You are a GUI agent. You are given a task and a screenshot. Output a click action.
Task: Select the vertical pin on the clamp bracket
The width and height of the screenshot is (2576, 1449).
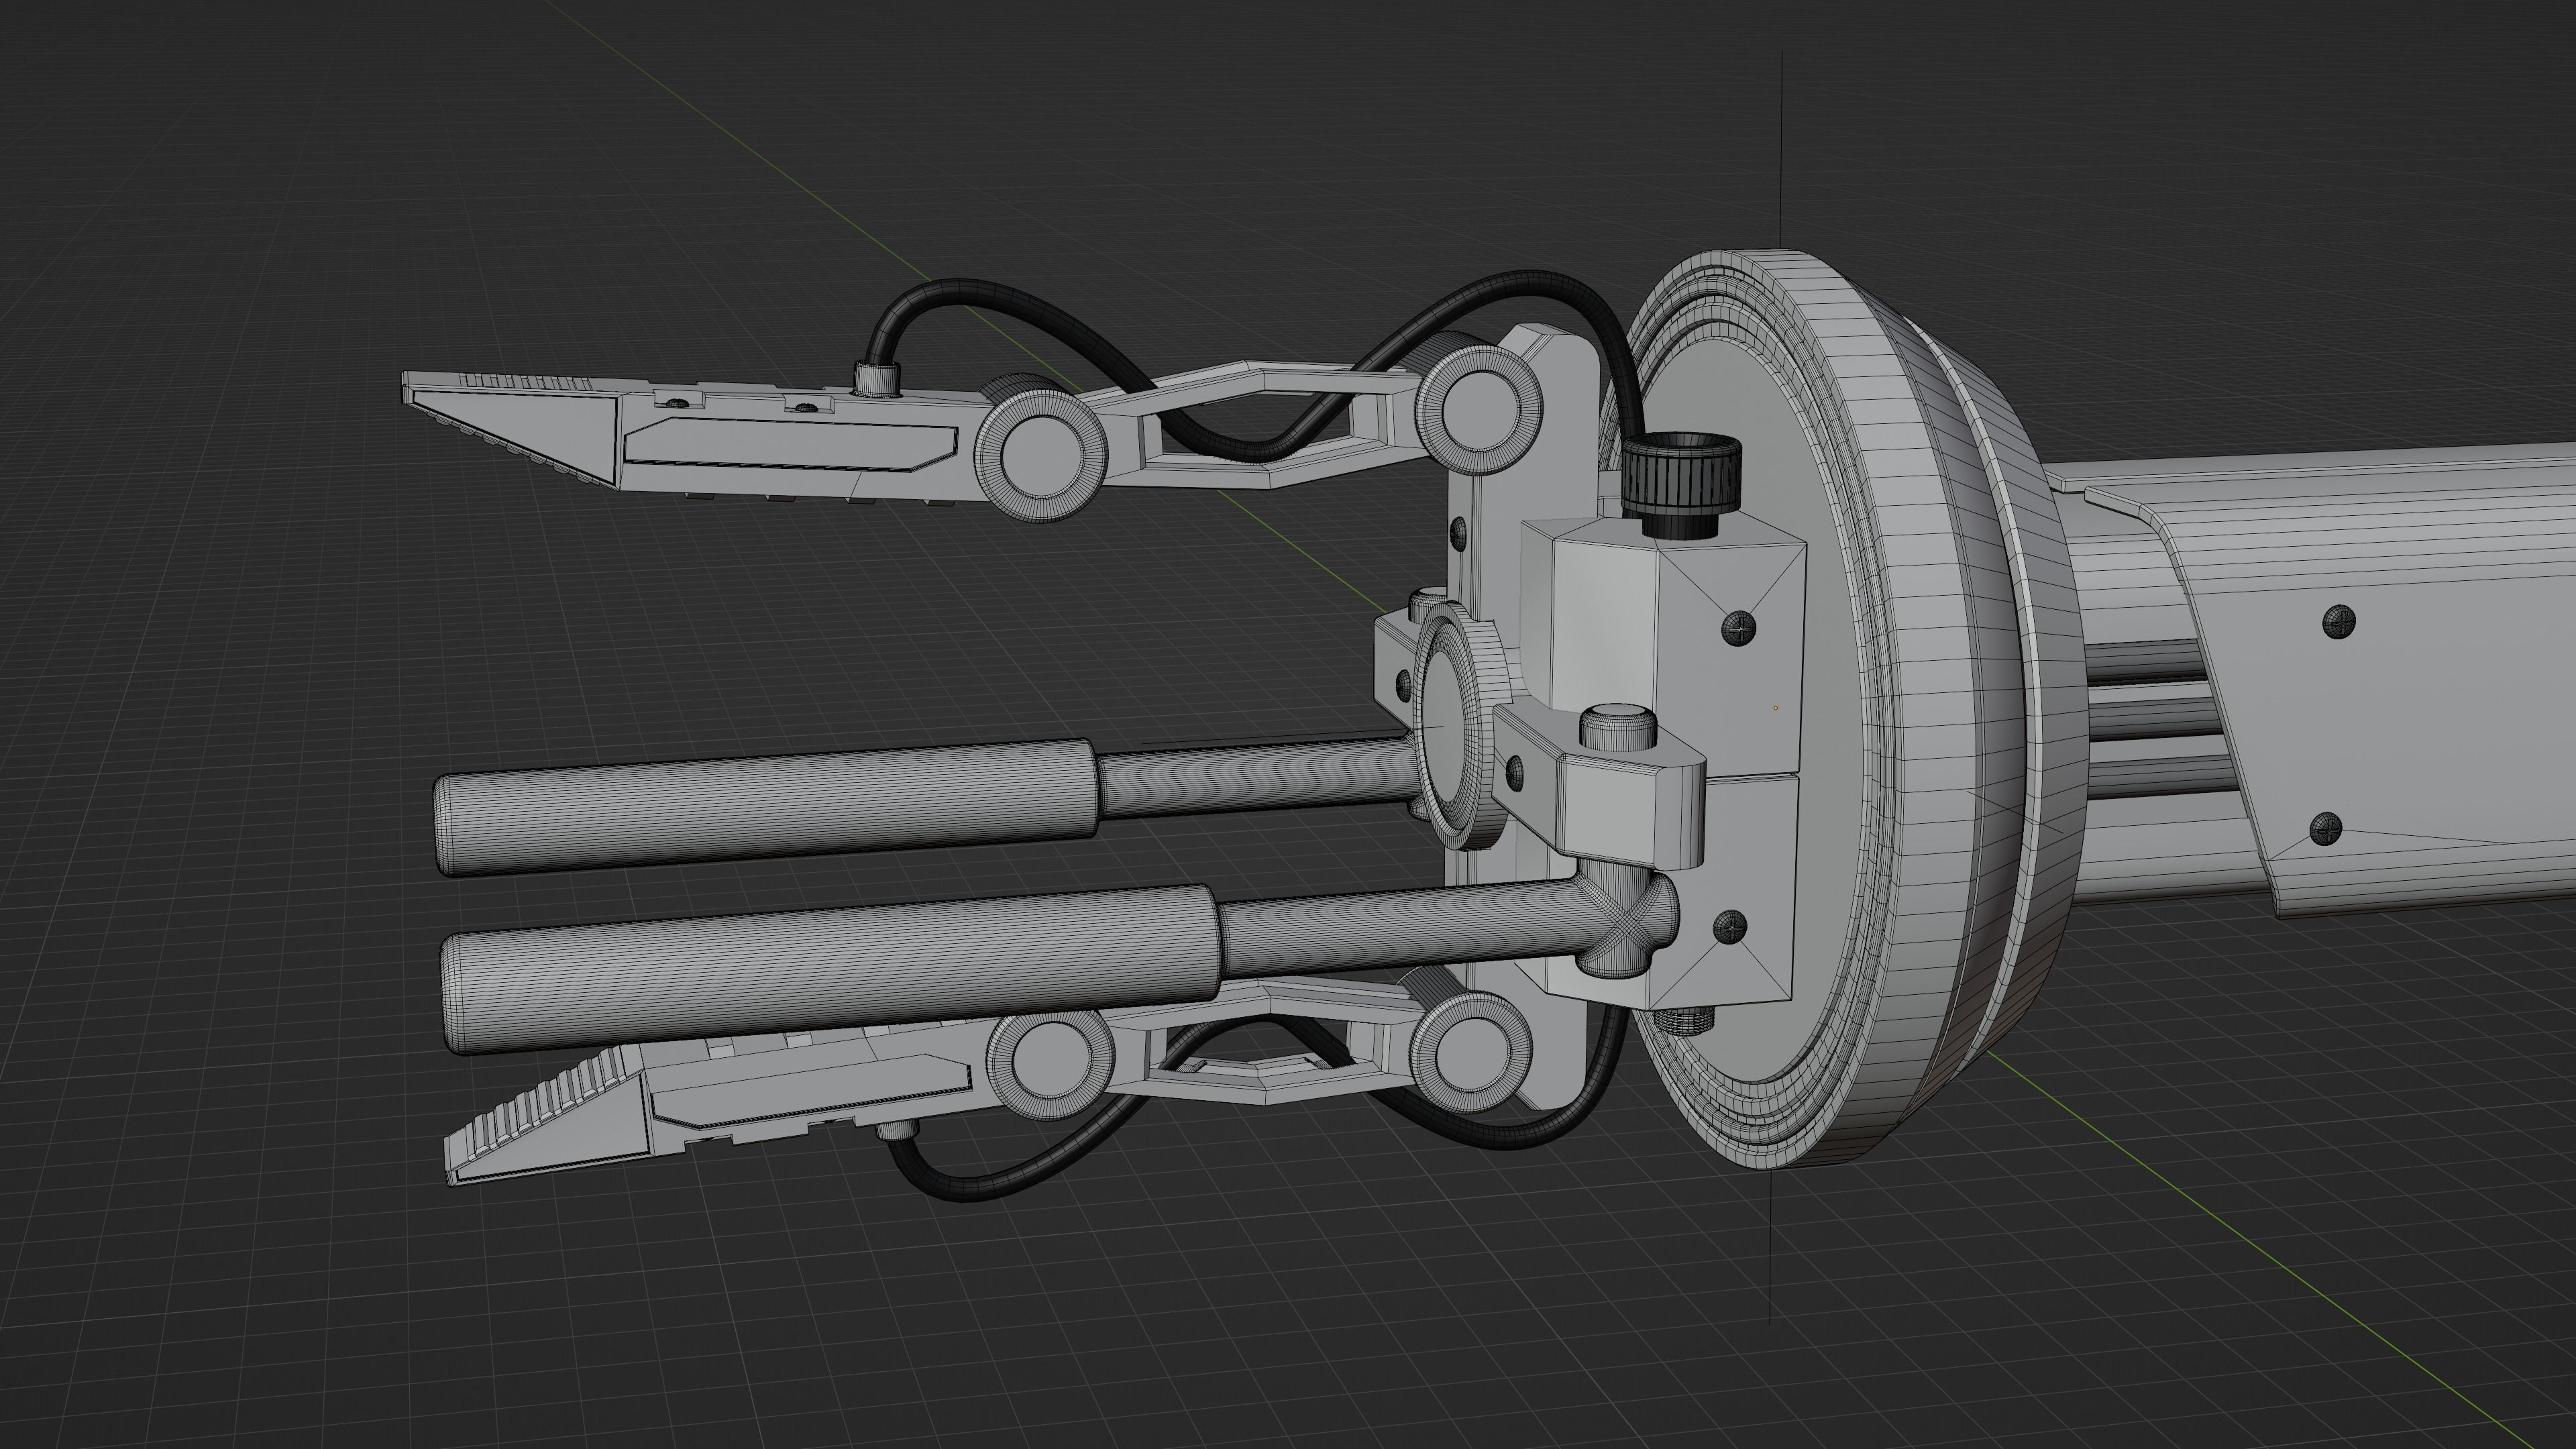point(1618,727)
